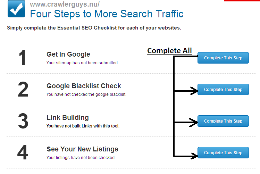Select the Get In Google step title
The image size is (260, 174).
point(68,55)
